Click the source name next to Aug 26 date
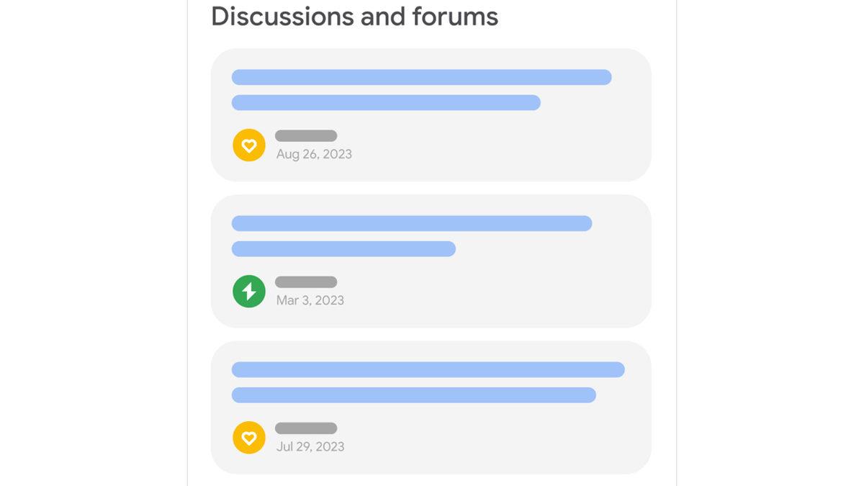The image size is (864, 486). 305,135
